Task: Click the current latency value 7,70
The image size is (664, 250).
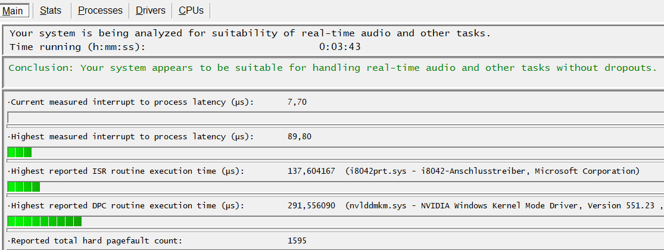Action: 297,102
